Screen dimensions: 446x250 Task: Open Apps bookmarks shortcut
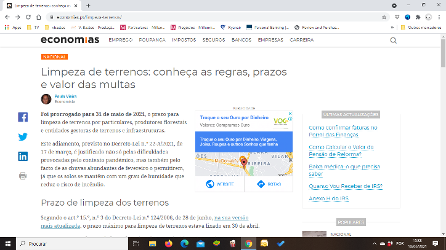tap(13, 28)
